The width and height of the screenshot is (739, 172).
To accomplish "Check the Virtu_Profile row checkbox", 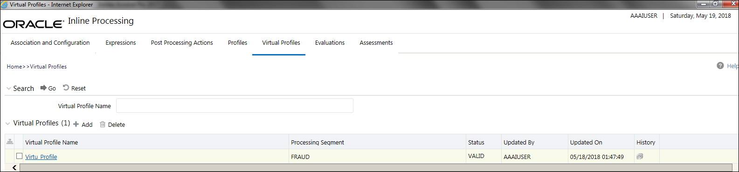I will tap(20, 156).
